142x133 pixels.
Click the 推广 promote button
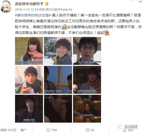coord(24,130)
